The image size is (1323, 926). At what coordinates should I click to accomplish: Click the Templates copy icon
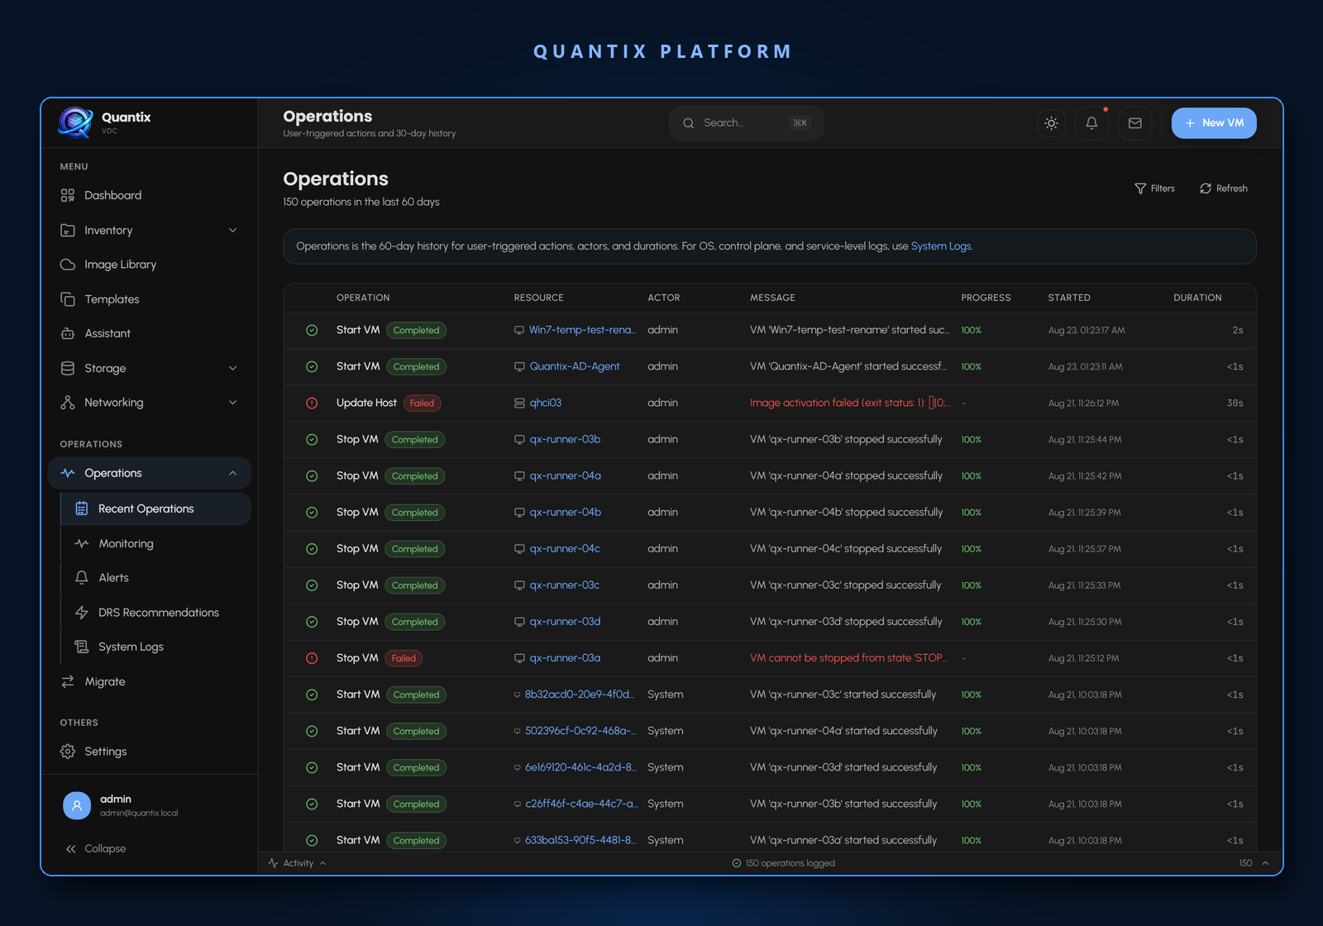point(68,299)
